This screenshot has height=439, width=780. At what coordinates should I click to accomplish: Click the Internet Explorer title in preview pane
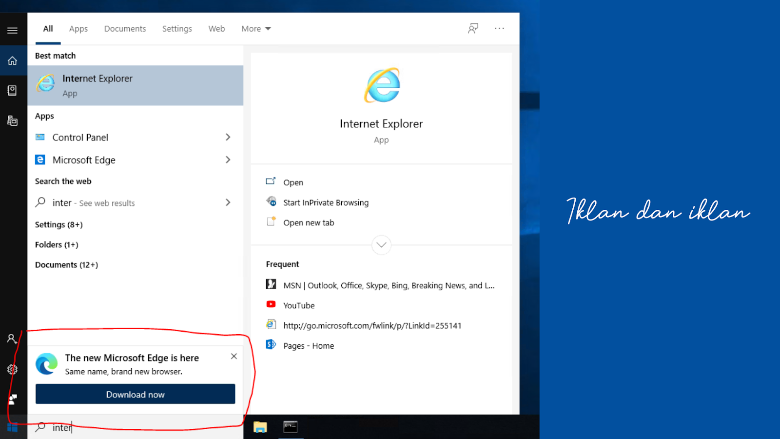click(381, 124)
